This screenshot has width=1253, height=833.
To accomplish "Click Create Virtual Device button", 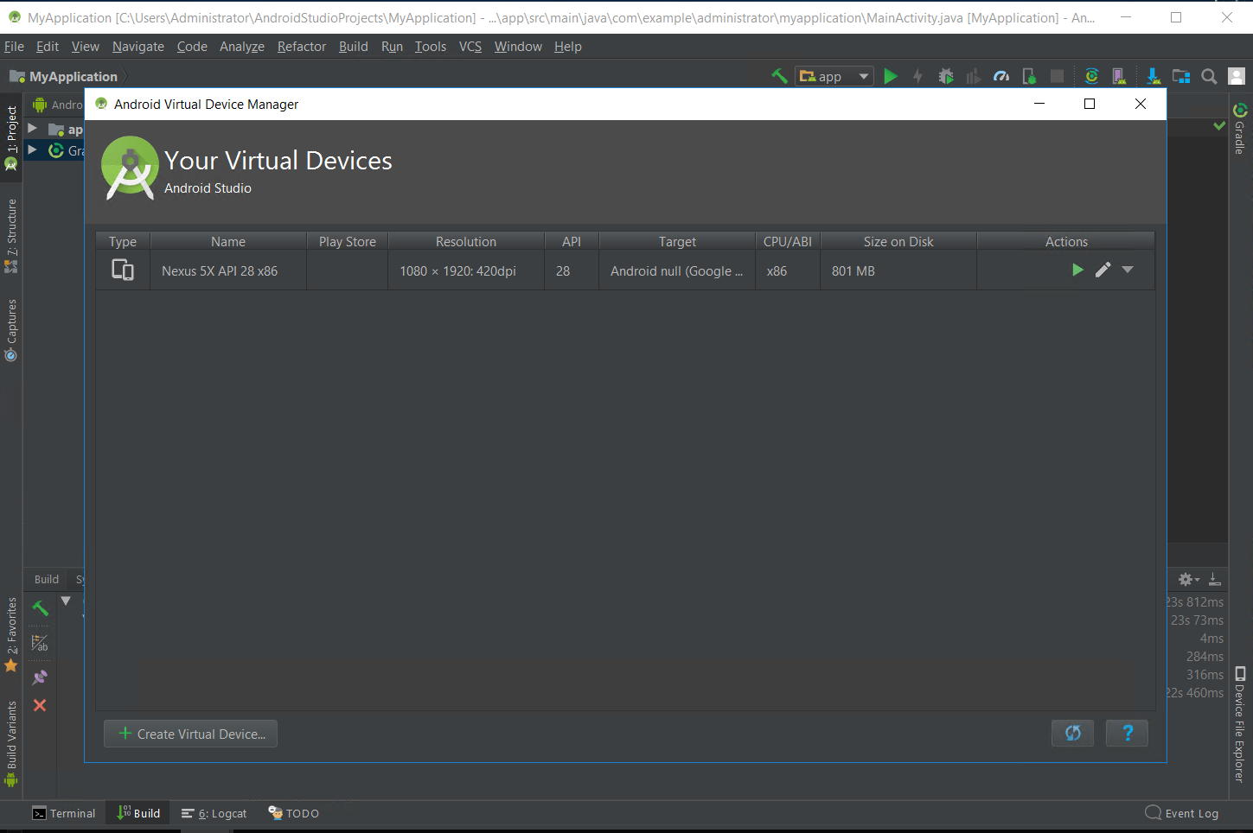I will [x=191, y=734].
